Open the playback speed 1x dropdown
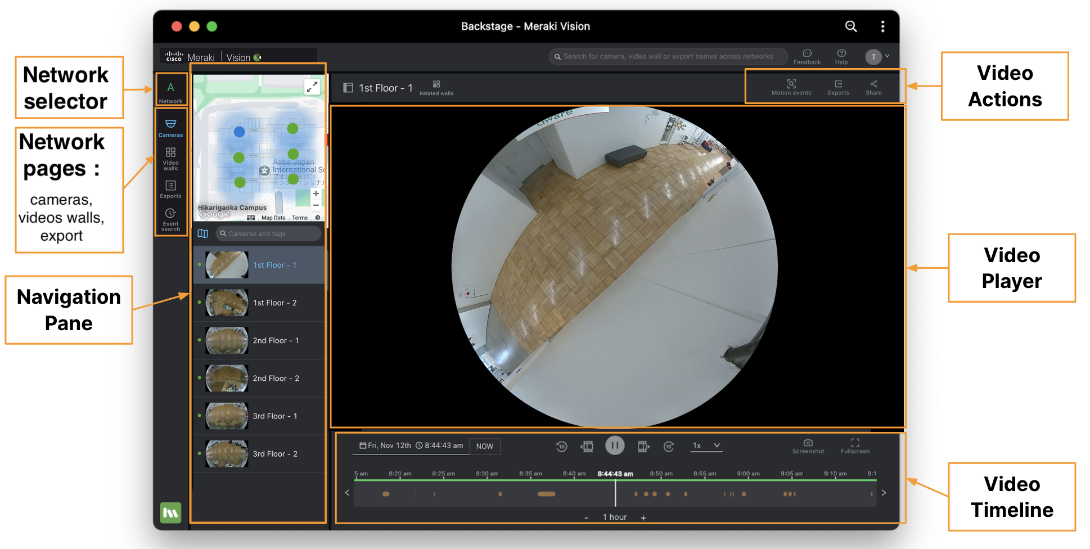The width and height of the screenshot is (1090, 549). pyautogui.click(x=706, y=445)
